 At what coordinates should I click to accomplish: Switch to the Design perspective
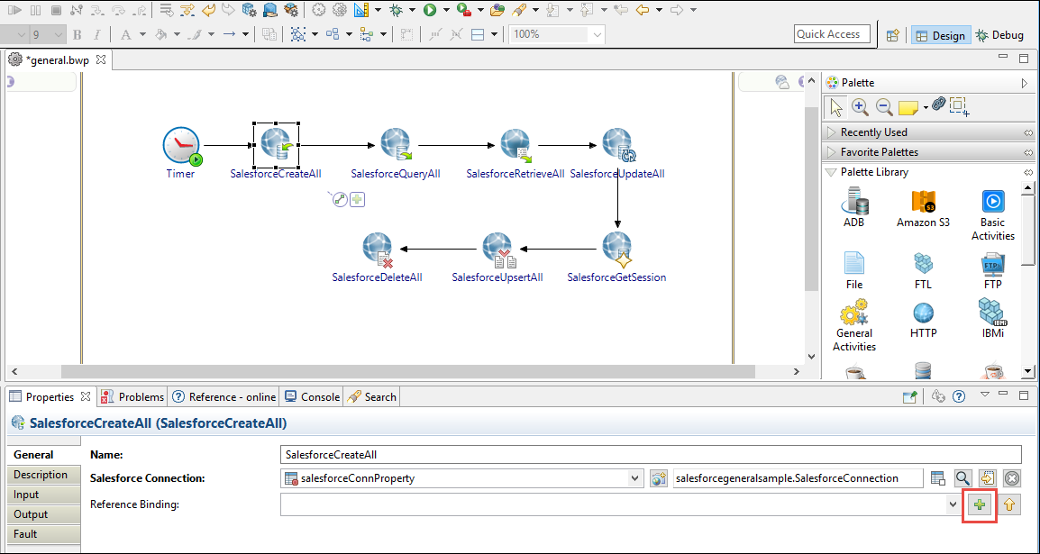point(941,35)
